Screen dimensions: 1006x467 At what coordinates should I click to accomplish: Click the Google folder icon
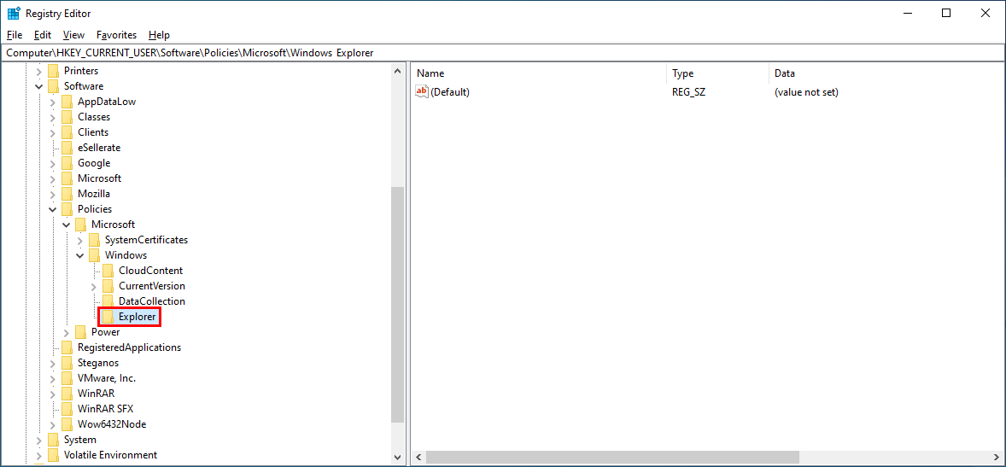(x=67, y=163)
